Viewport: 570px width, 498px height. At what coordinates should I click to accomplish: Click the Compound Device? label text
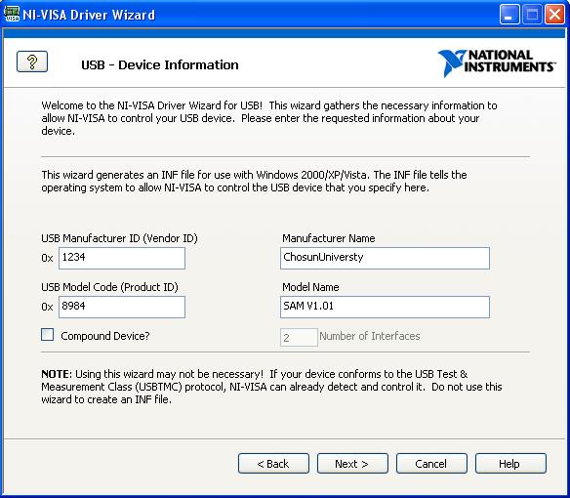point(105,336)
